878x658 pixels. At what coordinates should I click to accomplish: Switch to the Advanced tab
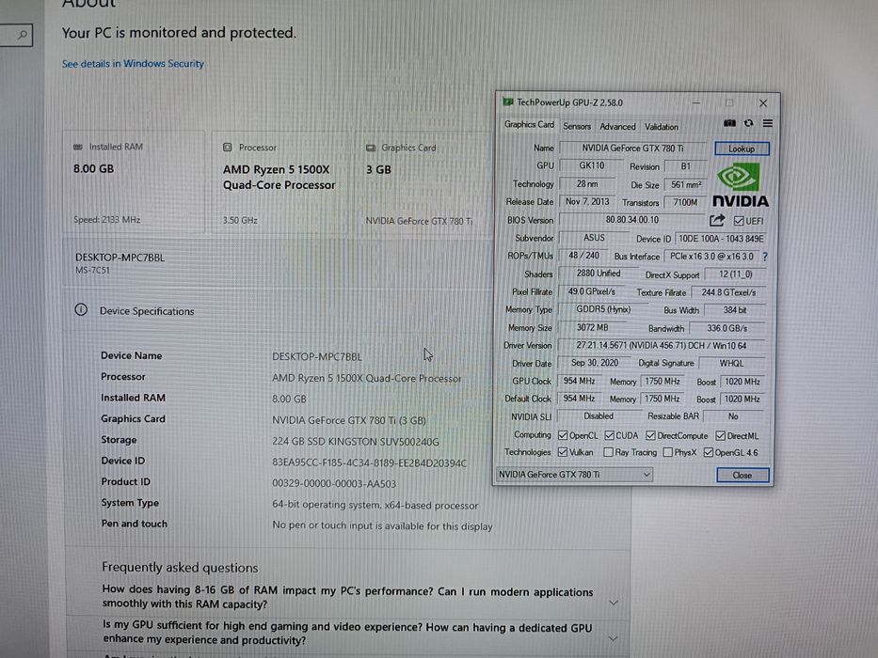tap(617, 127)
